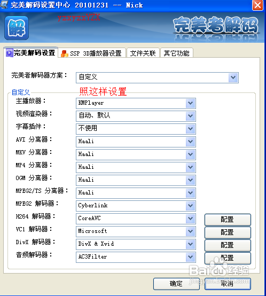Viewport: 266px width, 296px height.
Task: Click the 完美者解码器方案 label
Action: pyautogui.click(x=39, y=75)
